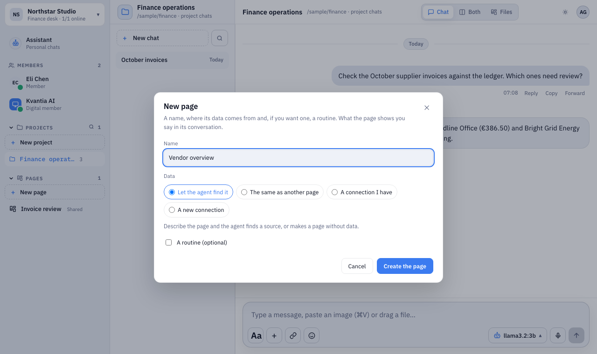Click 'Create the page' button
This screenshot has width=597, height=354.
[x=405, y=266]
